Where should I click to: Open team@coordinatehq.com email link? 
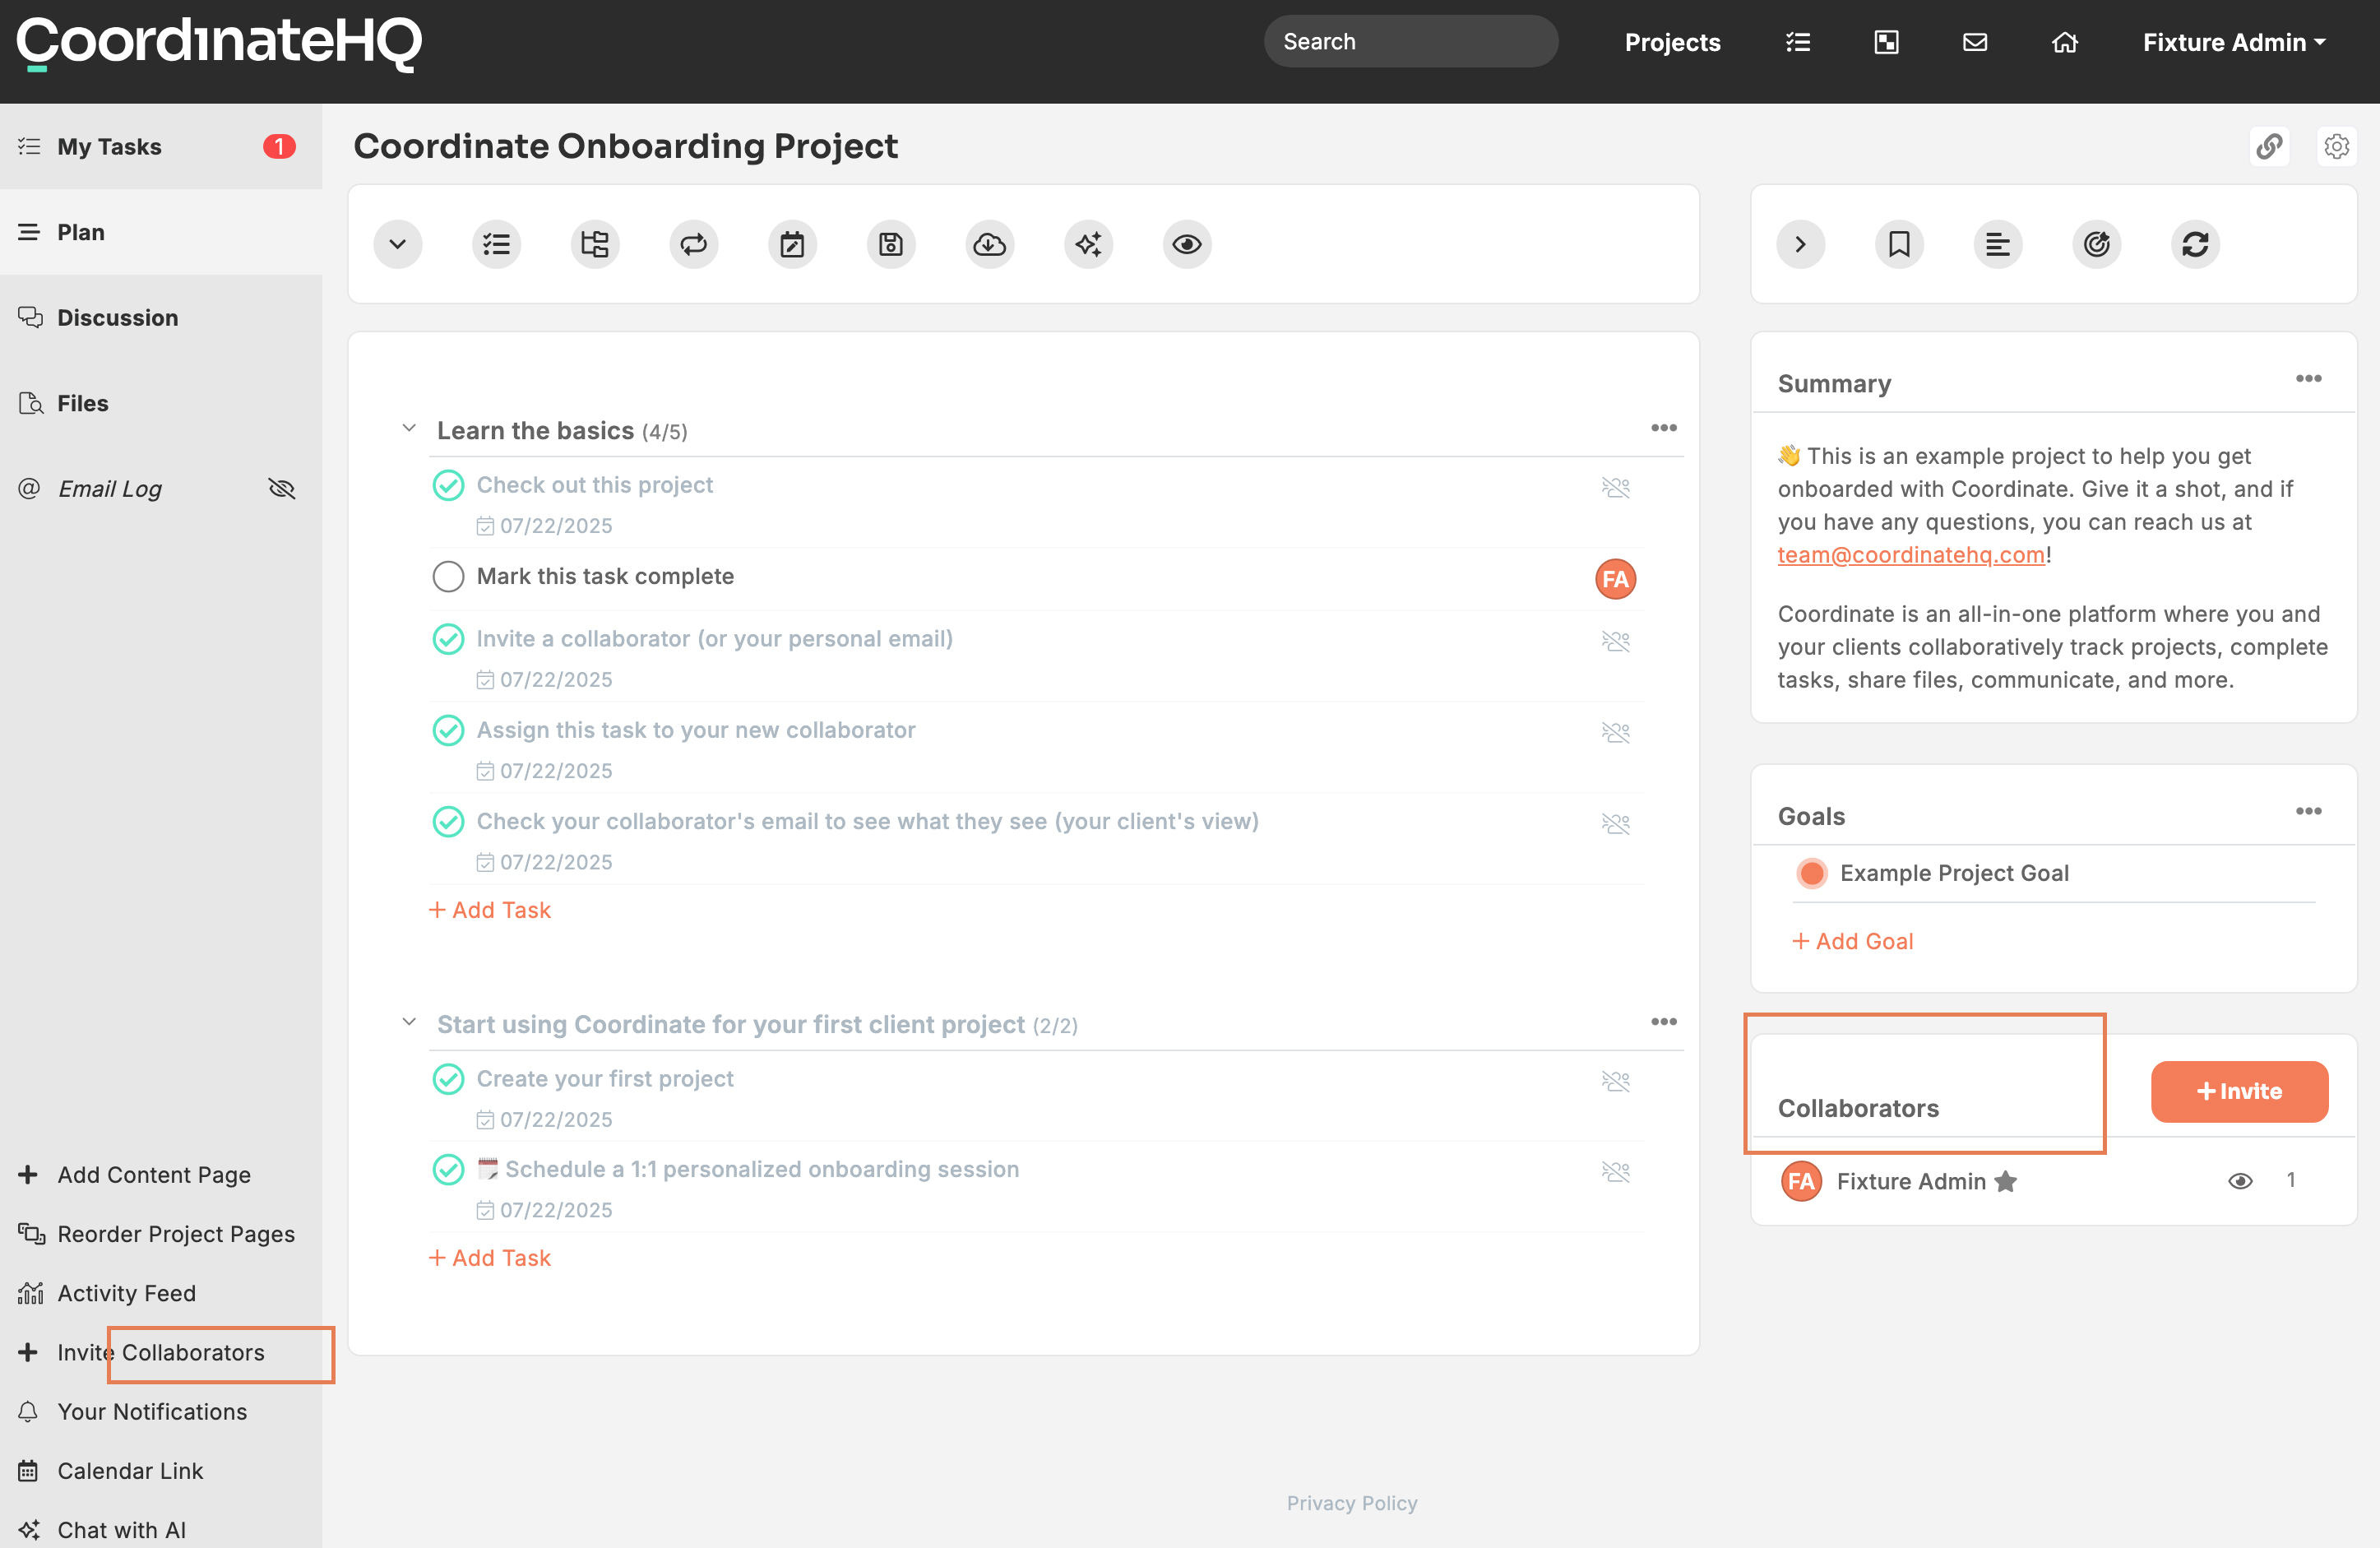[x=1911, y=555]
